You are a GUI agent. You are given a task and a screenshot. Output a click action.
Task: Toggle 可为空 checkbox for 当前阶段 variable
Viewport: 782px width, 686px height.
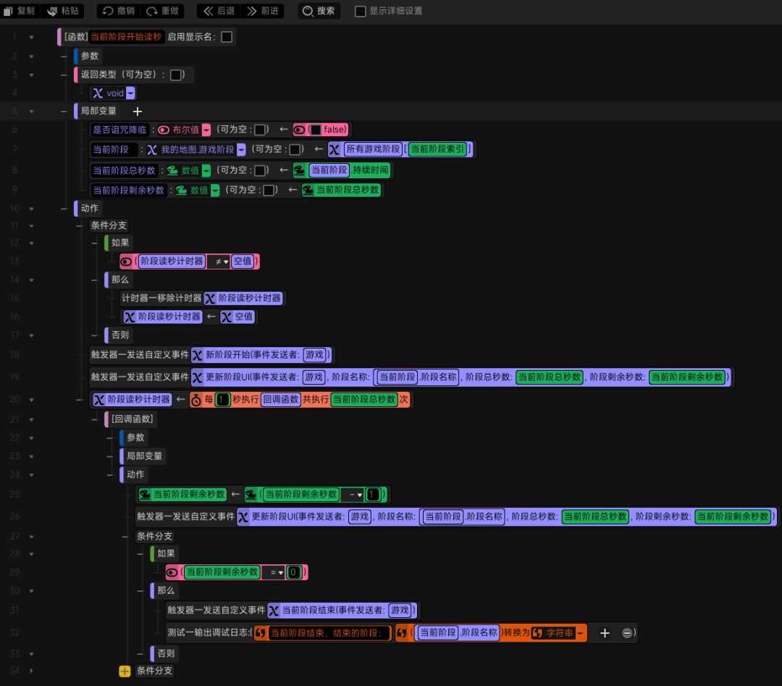295,149
